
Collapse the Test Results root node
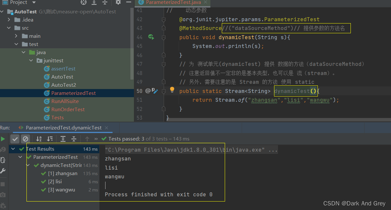coord(13,149)
